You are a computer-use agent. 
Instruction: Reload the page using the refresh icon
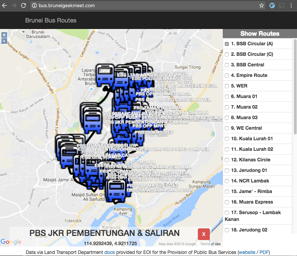pos(23,5)
